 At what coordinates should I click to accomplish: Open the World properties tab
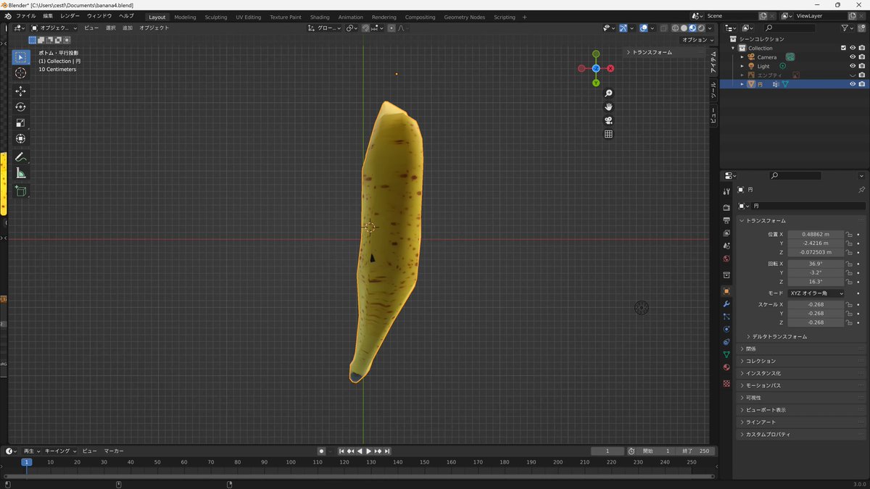coord(726,259)
